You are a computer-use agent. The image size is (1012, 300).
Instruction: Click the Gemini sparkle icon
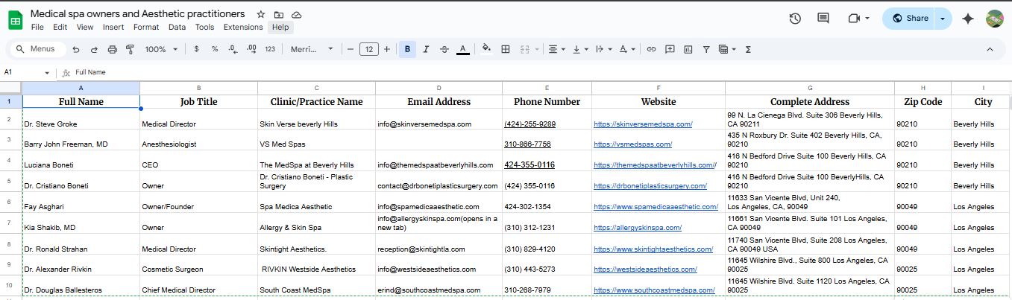(968, 19)
